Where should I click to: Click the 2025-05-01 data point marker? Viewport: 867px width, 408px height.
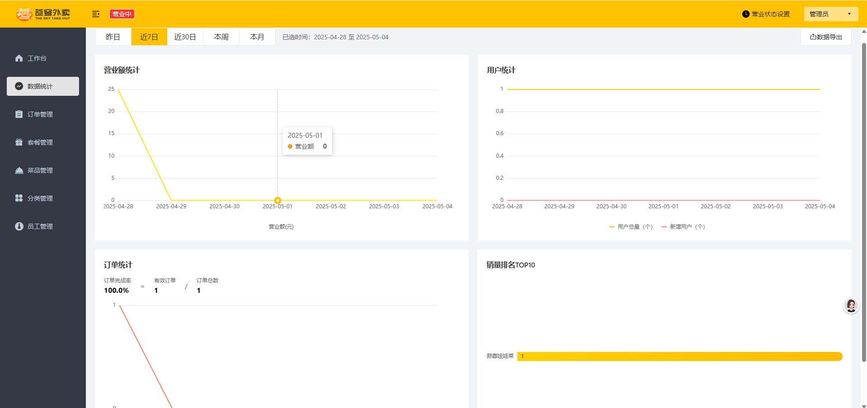pyautogui.click(x=278, y=200)
